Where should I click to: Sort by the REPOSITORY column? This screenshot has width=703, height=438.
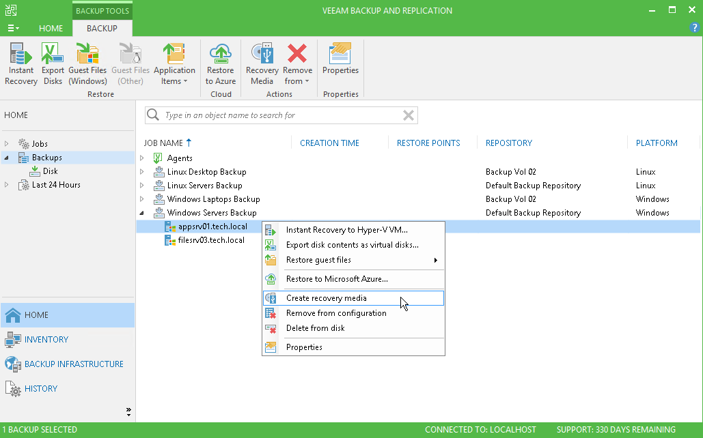click(x=509, y=143)
